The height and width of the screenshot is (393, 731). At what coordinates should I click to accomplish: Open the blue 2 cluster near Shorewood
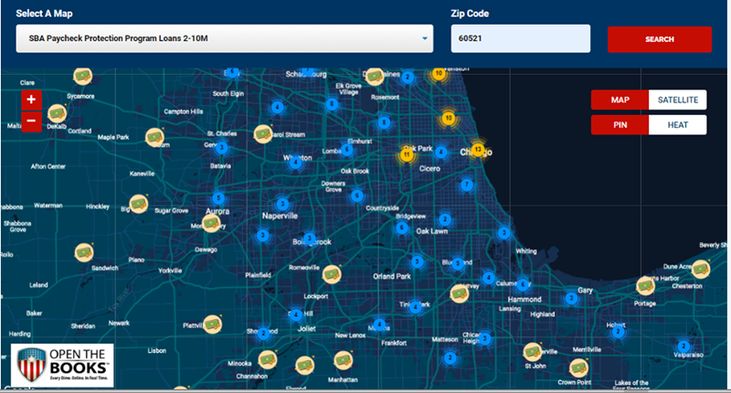[263, 333]
